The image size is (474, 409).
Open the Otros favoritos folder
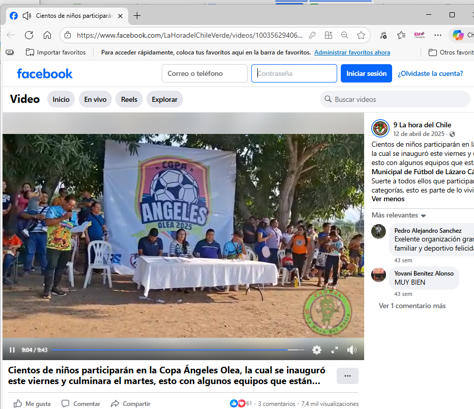coord(451,52)
